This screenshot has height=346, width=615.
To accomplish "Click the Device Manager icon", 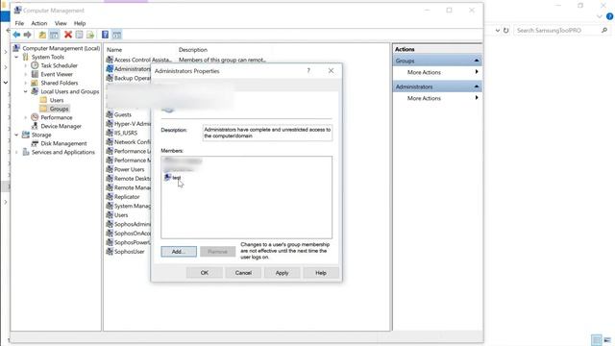I will 35,126.
